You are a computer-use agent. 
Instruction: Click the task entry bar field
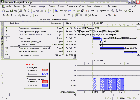tap(88, 20)
